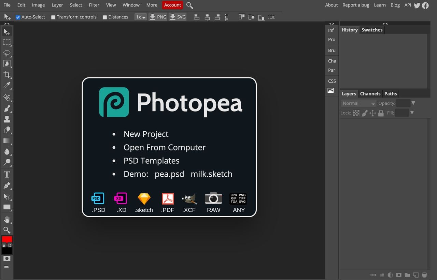Screen dimensions: 437x280
Task: Select the Pen tool
Action: [x=7, y=186]
